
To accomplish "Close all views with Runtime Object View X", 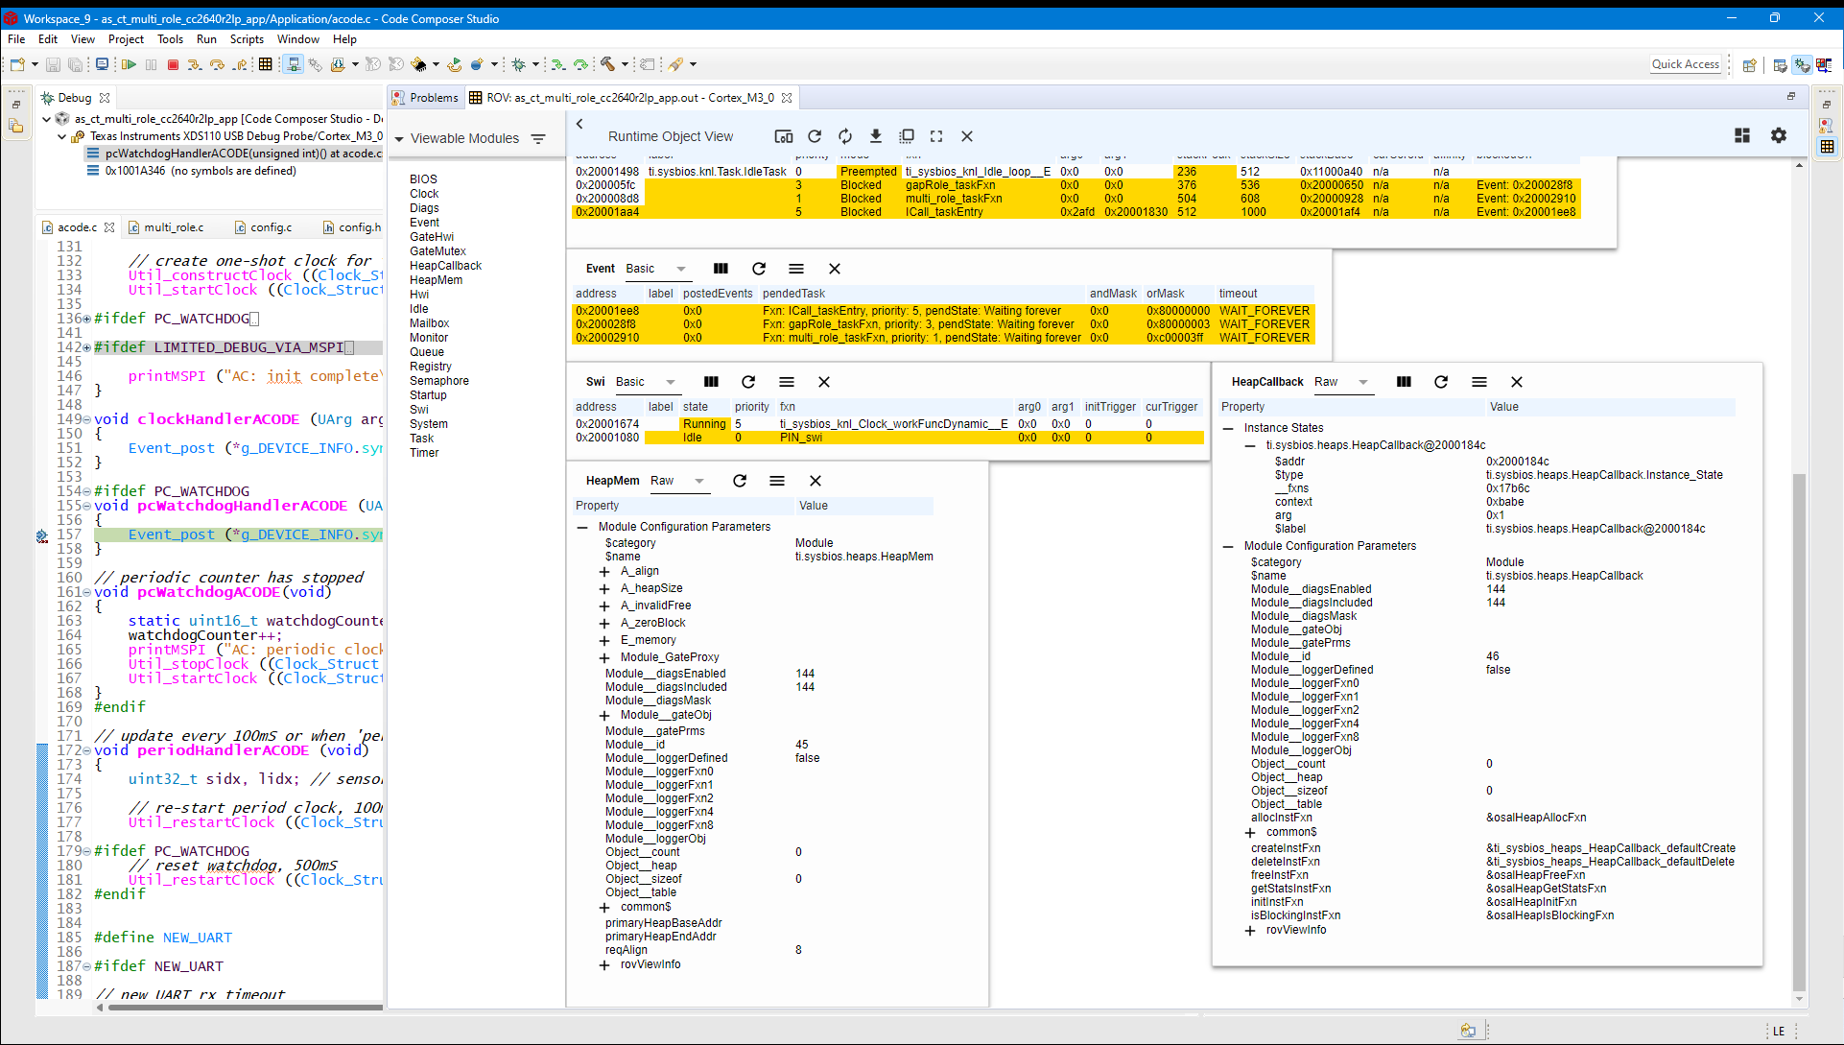I will click(967, 136).
